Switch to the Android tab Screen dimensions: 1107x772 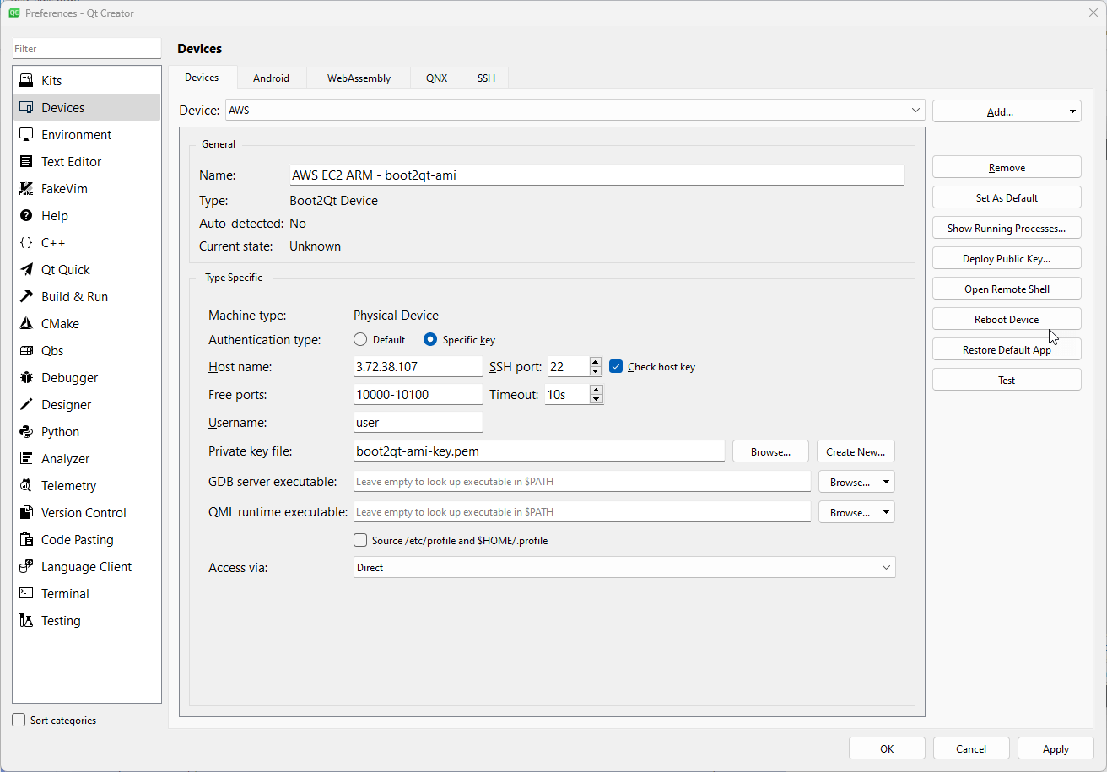coord(271,78)
